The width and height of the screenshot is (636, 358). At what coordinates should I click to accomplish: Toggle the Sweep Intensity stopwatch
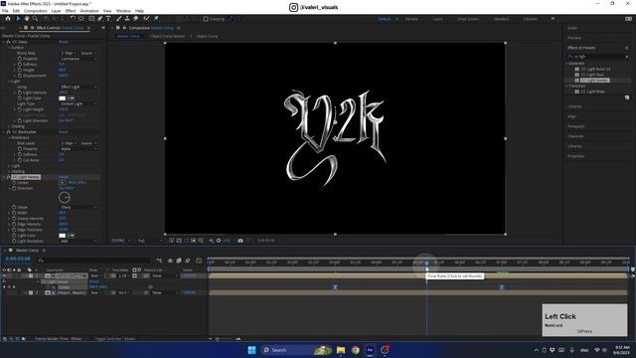pyautogui.click(x=14, y=219)
